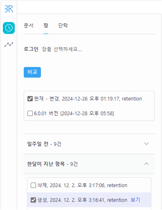Click the 보기 link
The image size is (162, 210).
click(135, 200)
